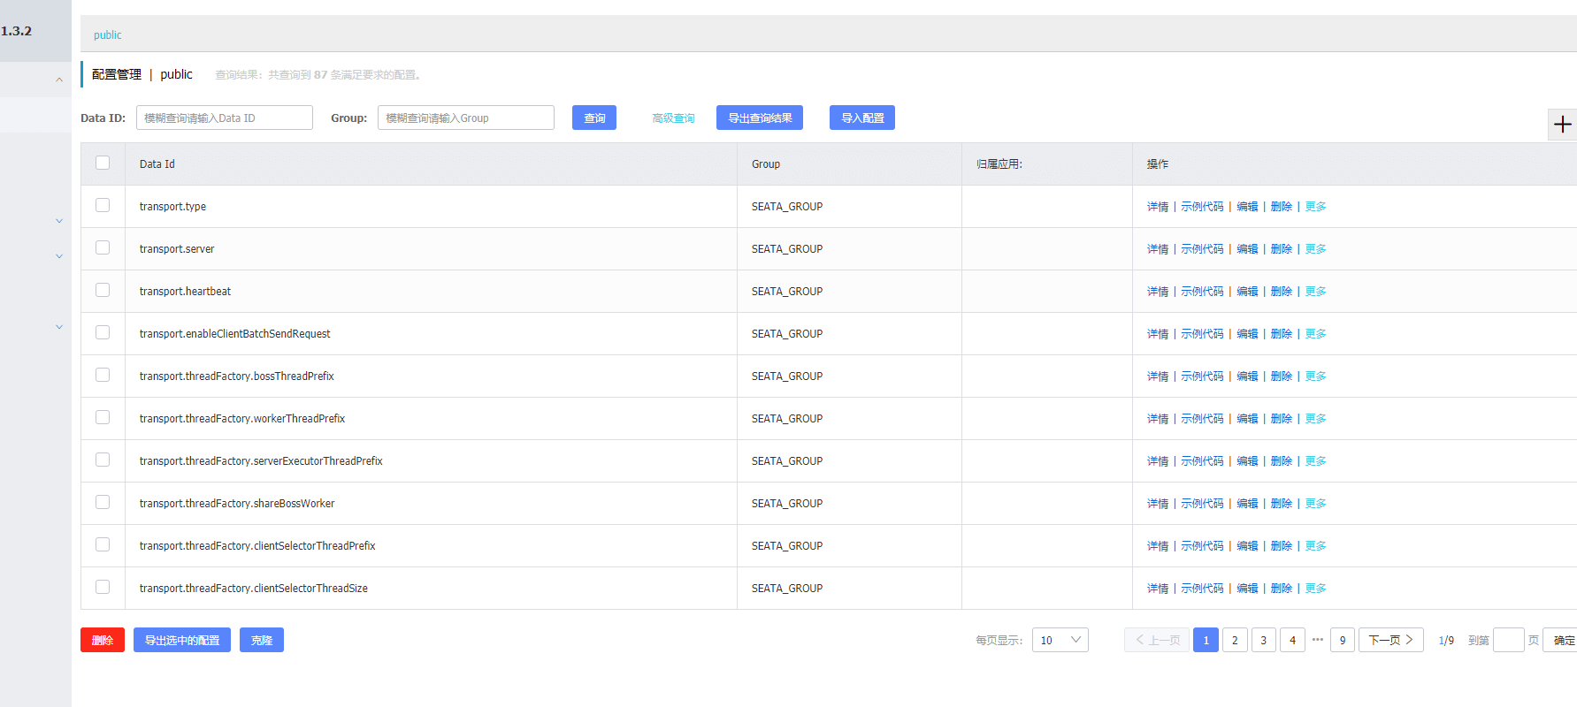Image resolution: width=1577 pixels, height=707 pixels.
Task: Open 更多 for transport.enableClientBatchSendRequest row
Action: [x=1316, y=334]
